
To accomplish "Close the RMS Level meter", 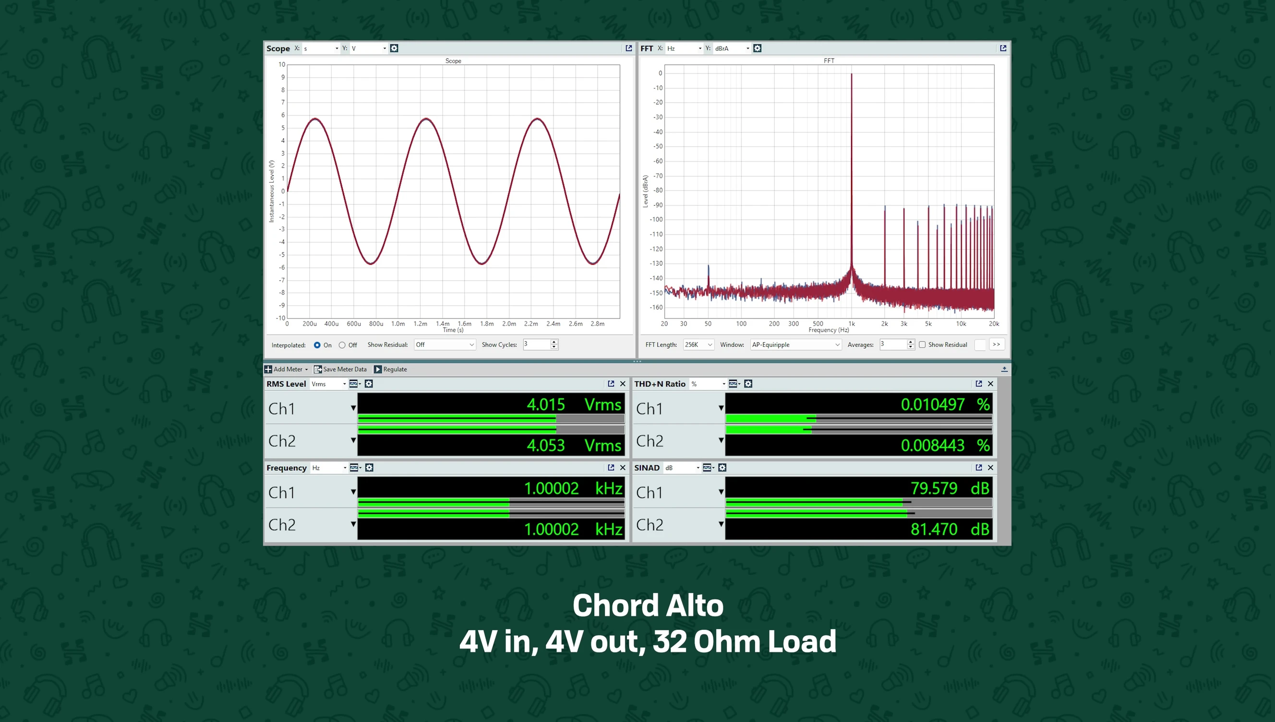I will point(623,384).
